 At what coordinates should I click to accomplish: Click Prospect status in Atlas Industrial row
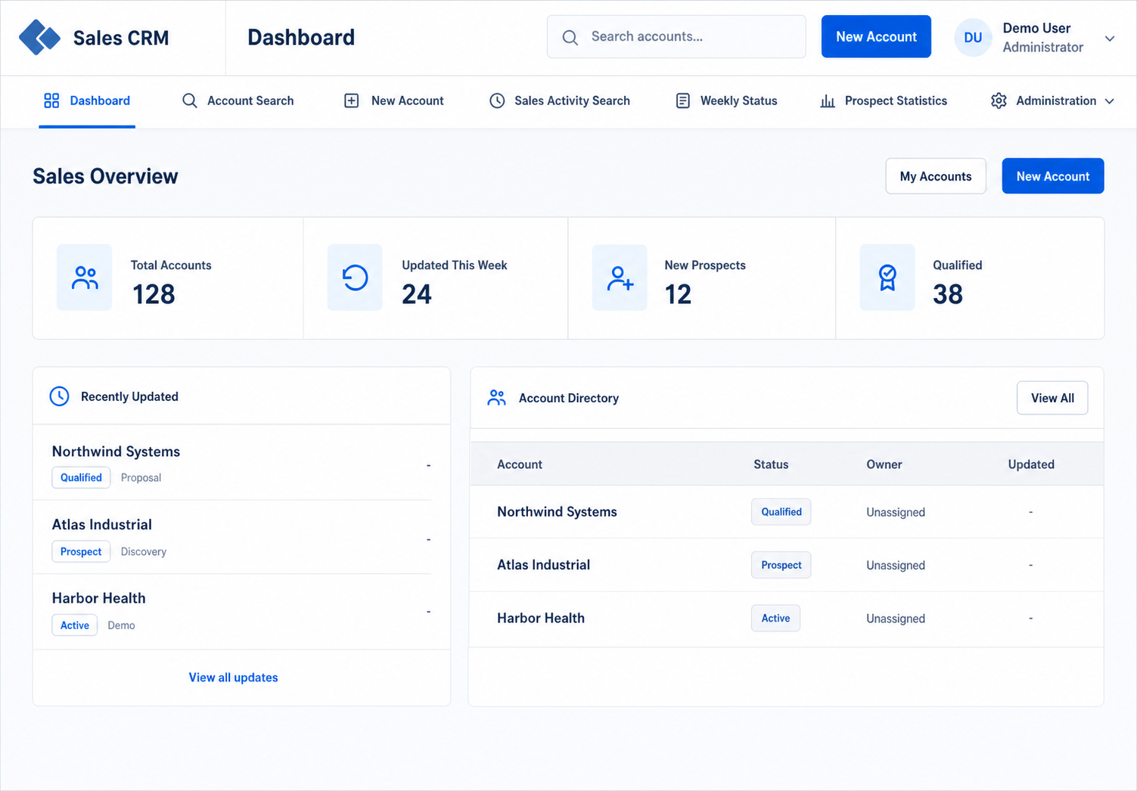781,565
